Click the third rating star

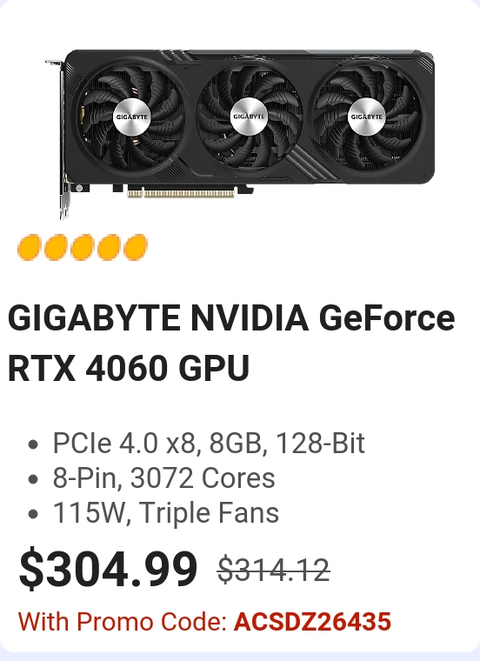(83, 247)
